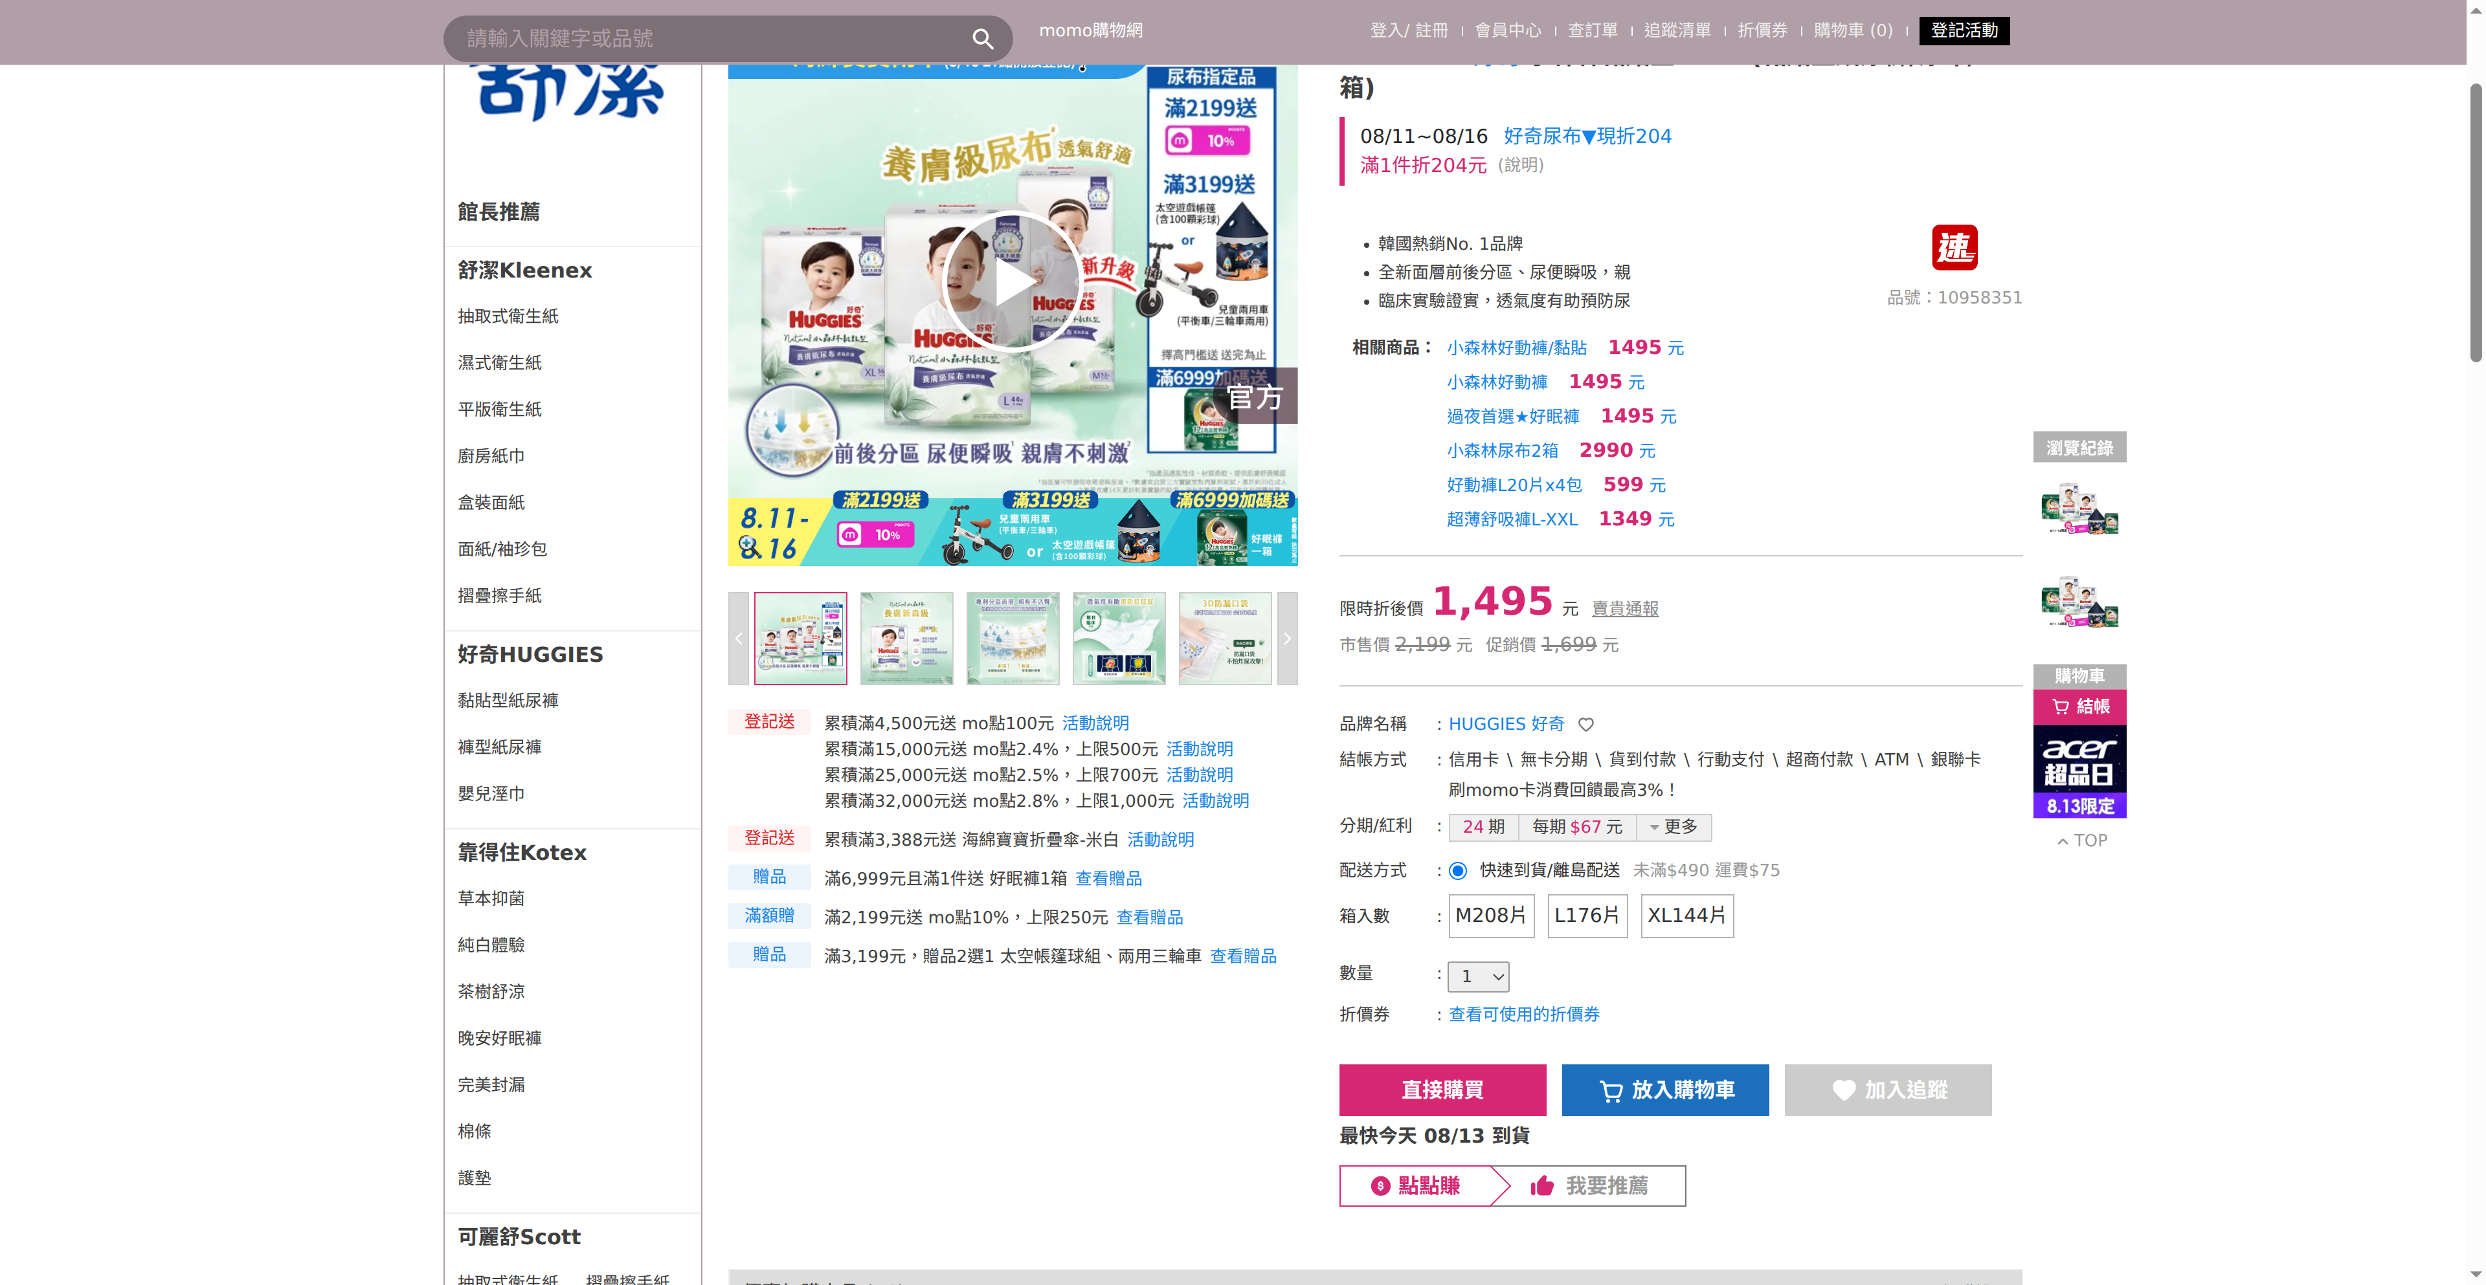Open related product 小森林好動褲/黏貼
This screenshot has height=1285, width=2486.
click(1517, 348)
